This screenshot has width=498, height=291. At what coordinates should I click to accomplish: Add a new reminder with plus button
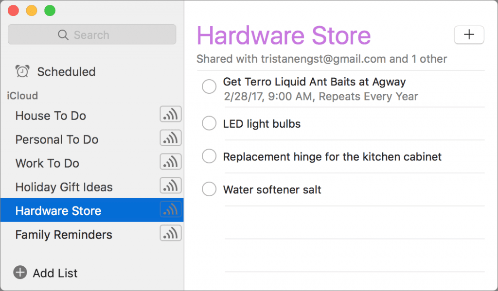point(469,34)
